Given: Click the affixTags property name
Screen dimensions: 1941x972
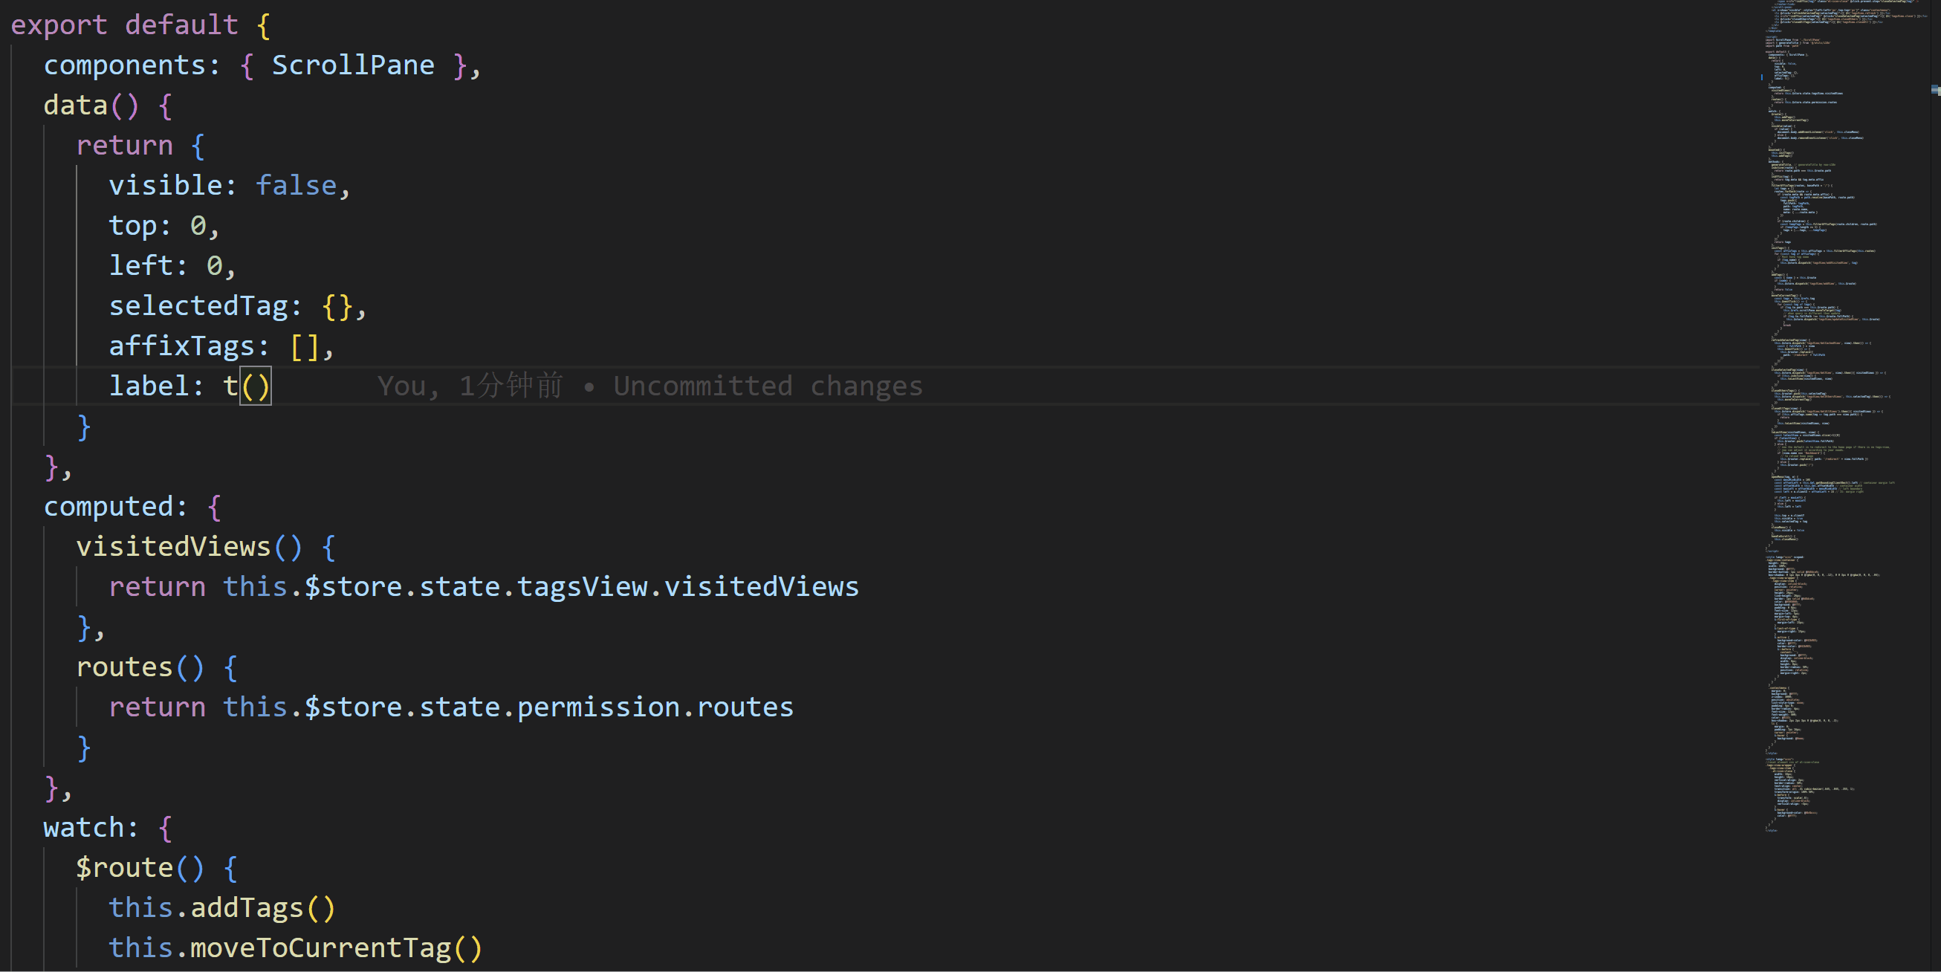Looking at the screenshot, I should [181, 346].
